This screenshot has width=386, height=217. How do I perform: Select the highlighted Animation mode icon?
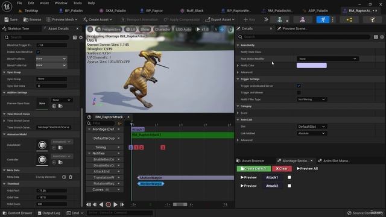tap(323, 20)
